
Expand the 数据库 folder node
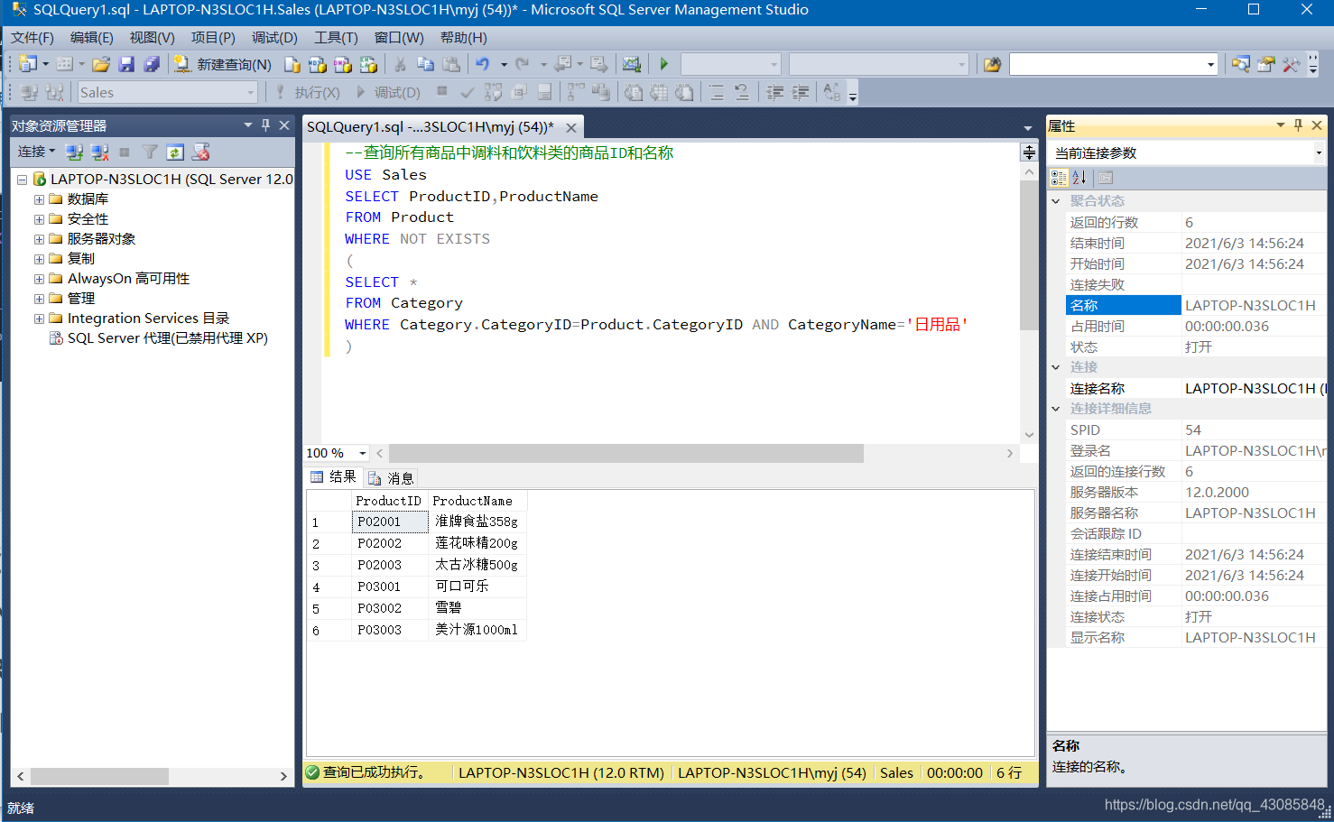tap(39, 199)
